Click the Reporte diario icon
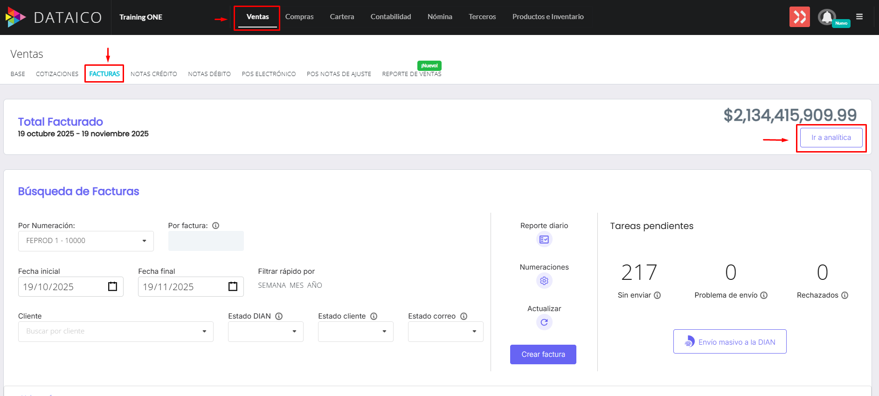Screen dimensions: 879x396 pyautogui.click(x=544, y=239)
